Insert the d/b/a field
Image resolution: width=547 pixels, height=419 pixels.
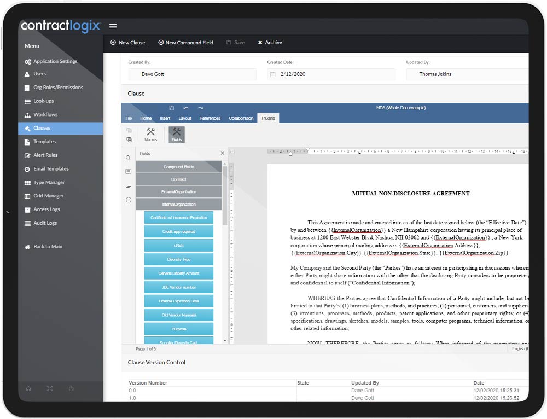point(179,246)
